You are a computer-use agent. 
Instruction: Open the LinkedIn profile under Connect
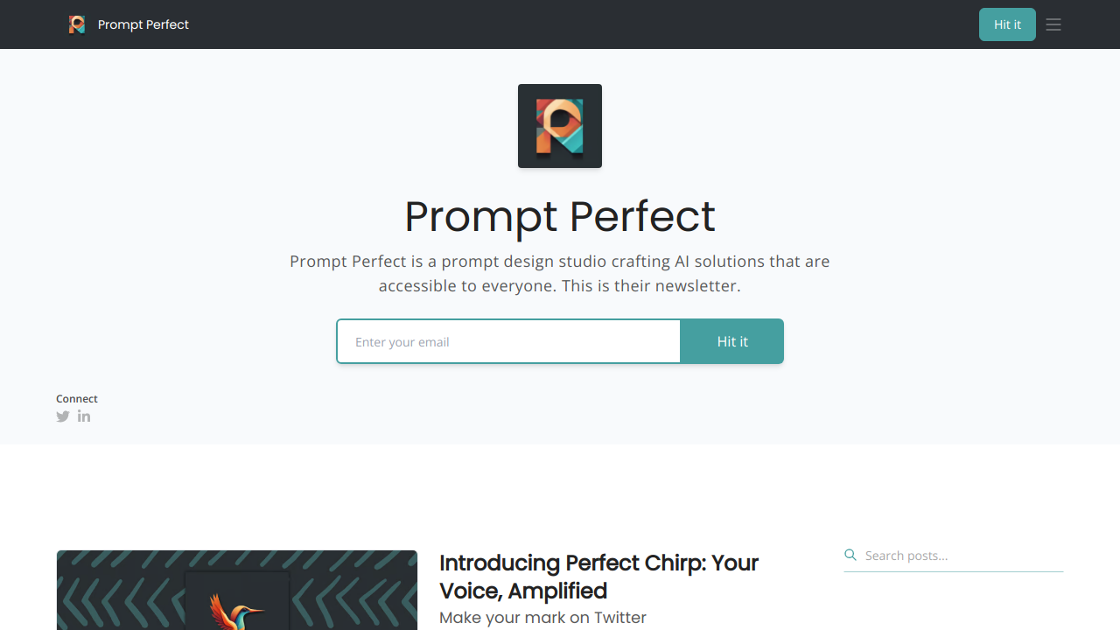[x=84, y=416]
